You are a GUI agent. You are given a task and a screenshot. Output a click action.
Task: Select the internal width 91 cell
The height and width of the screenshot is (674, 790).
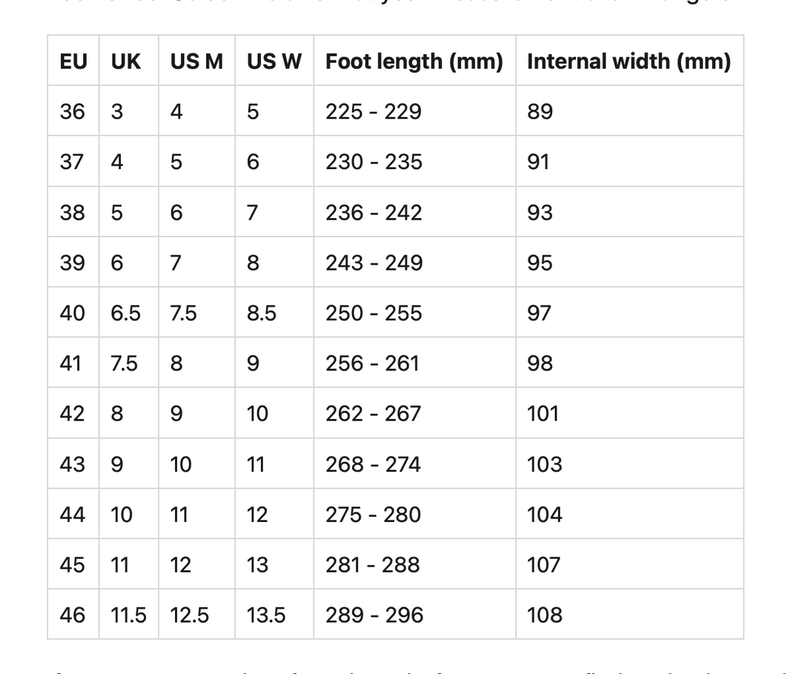pos(538,162)
